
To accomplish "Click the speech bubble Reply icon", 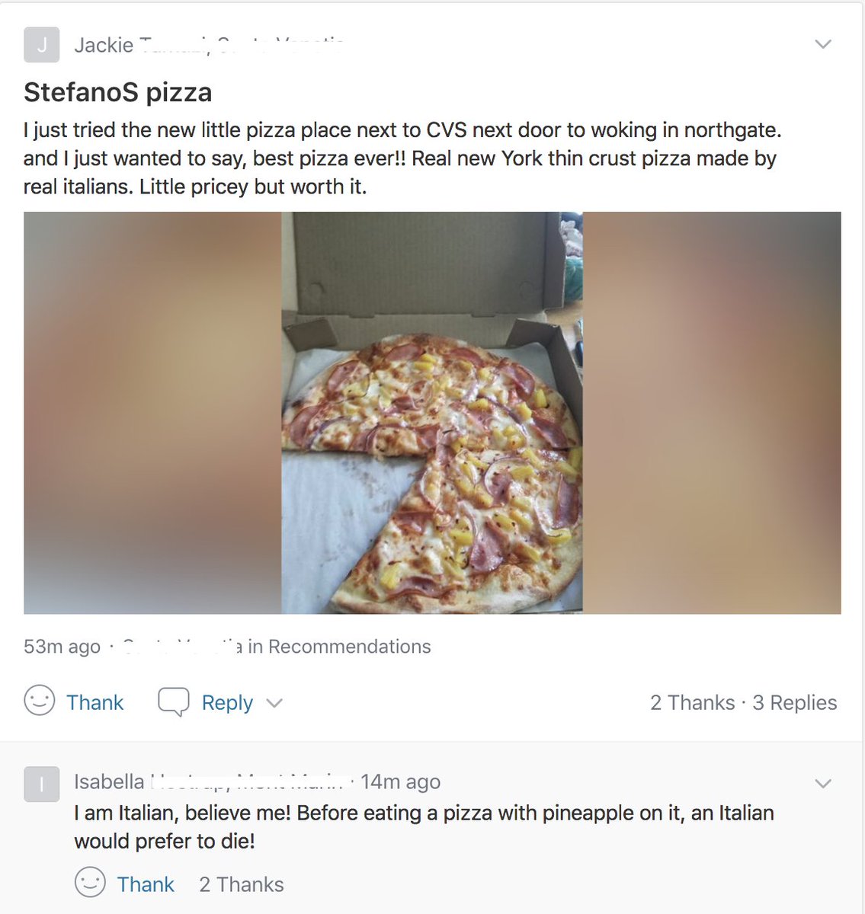I will point(173,701).
